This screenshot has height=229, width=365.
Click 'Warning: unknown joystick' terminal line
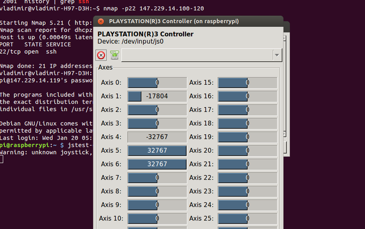click(46, 152)
